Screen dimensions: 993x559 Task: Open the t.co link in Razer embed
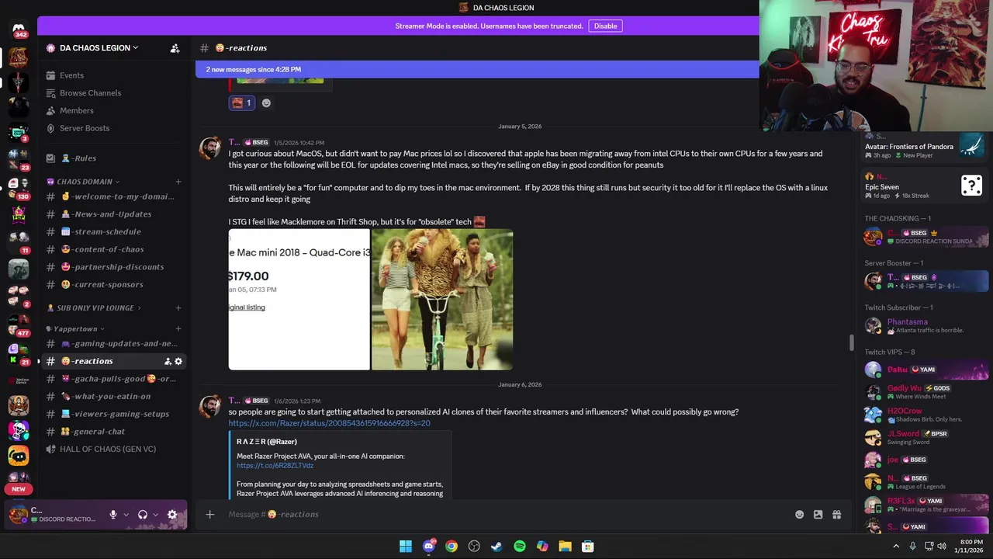point(275,465)
